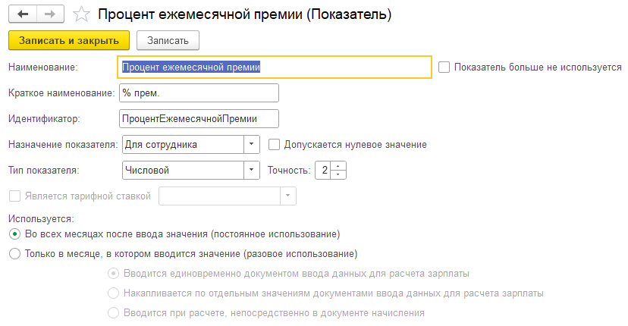The width and height of the screenshot is (628, 326).
Task: Open Назначение показателя dropdown arrow
Action: pyautogui.click(x=251, y=145)
